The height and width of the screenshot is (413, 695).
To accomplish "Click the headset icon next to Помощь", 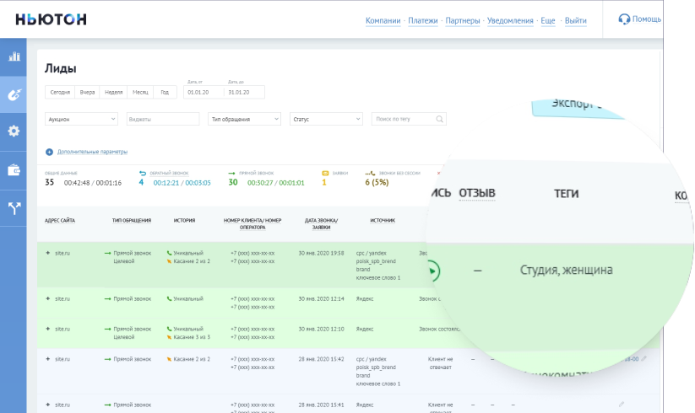I will 624,19.
